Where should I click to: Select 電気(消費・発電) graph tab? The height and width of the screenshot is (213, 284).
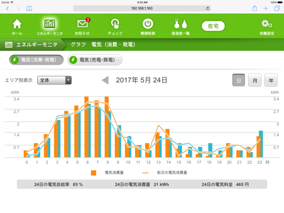click(36, 60)
